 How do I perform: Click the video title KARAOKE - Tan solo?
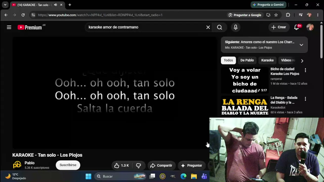[x=47, y=155]
